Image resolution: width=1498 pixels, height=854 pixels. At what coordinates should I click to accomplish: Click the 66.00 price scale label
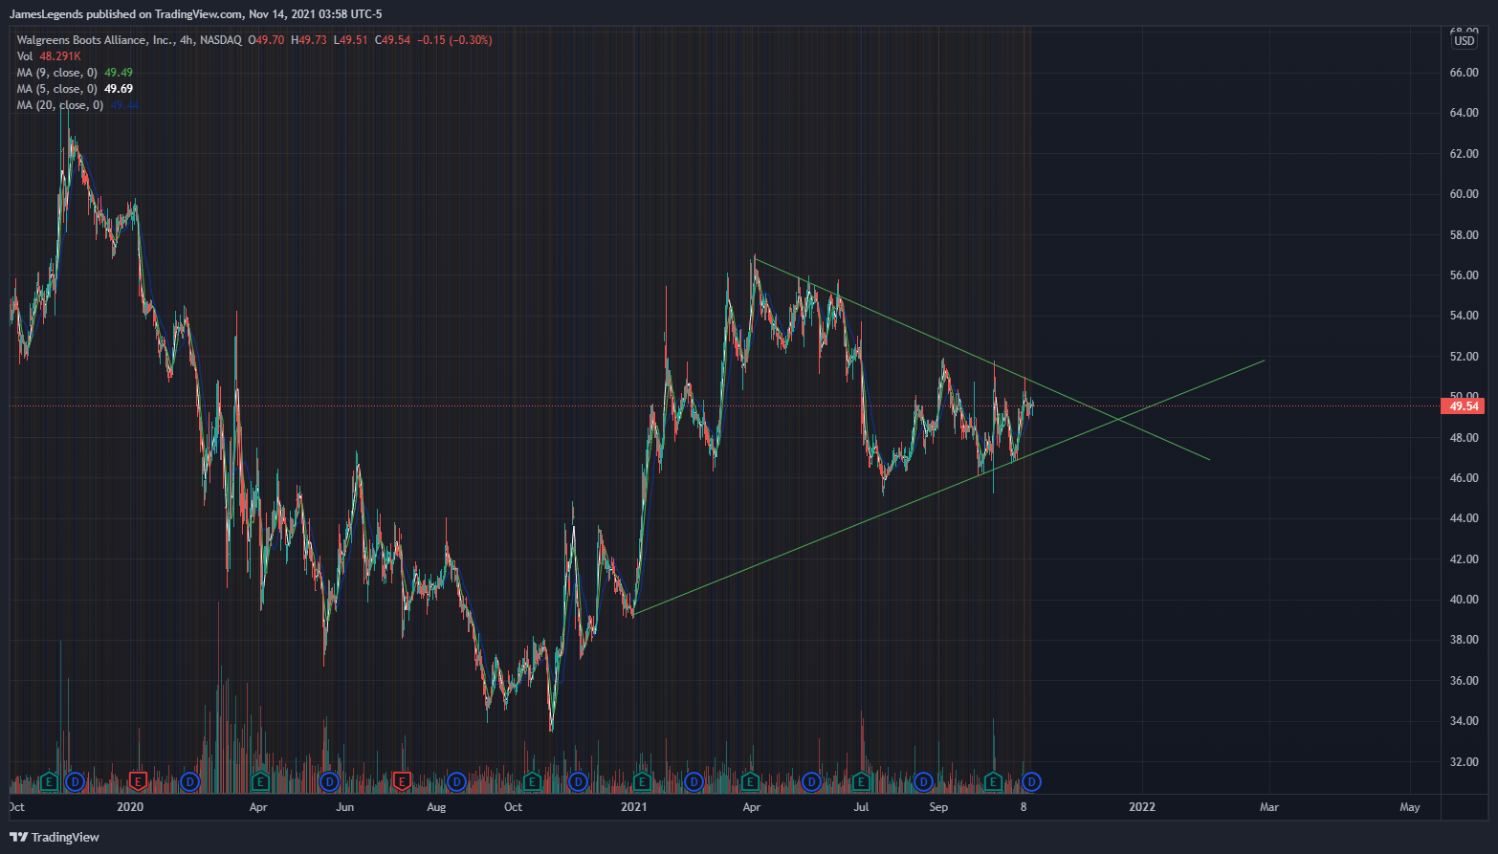point(1464,73)
